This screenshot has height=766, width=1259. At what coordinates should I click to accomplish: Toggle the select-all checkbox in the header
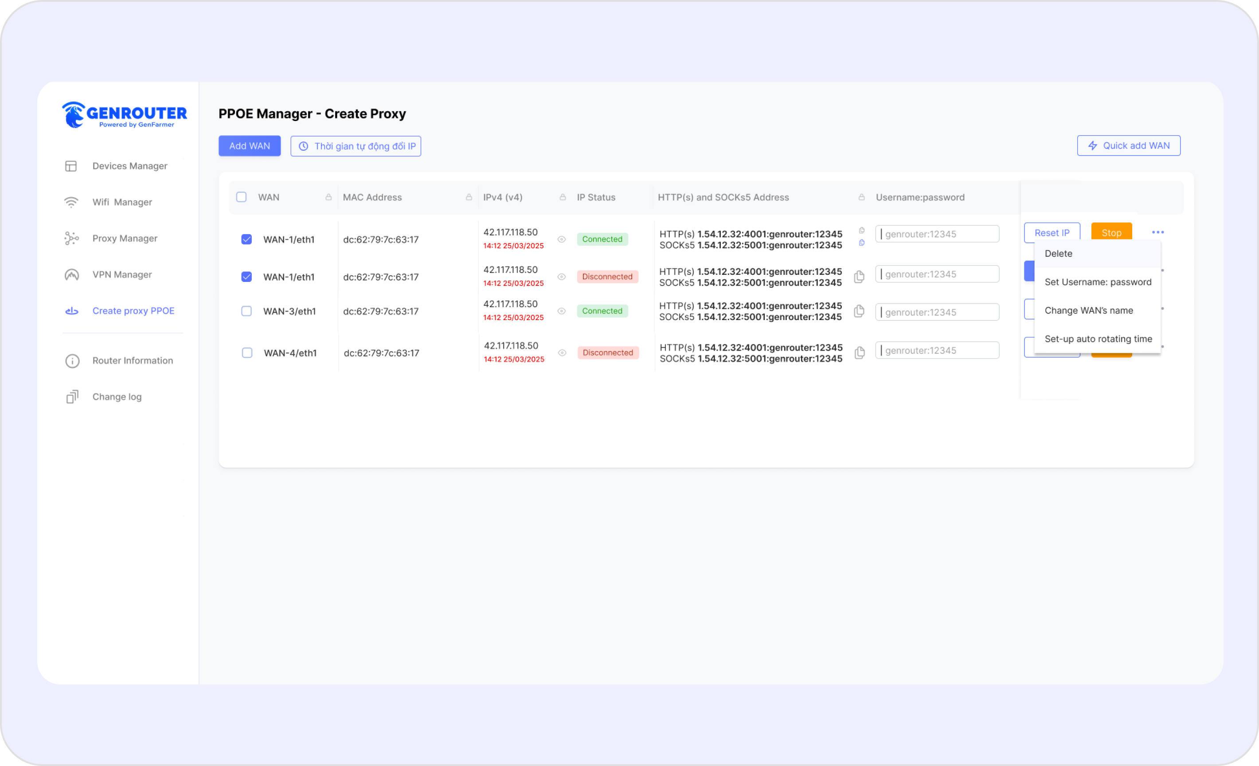tap(241, 196)
